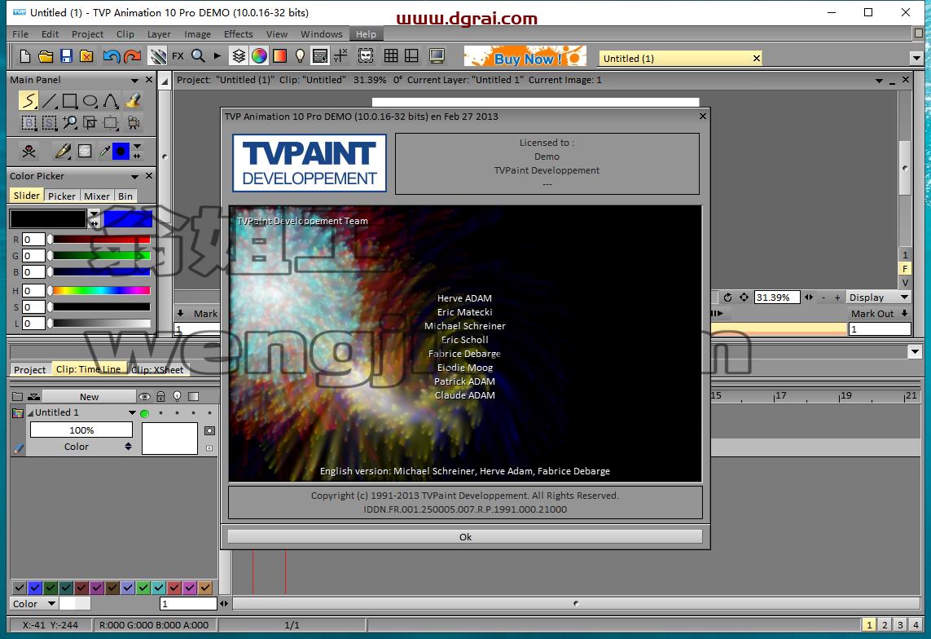Click the rainbow hue H slider

[100, 290]
